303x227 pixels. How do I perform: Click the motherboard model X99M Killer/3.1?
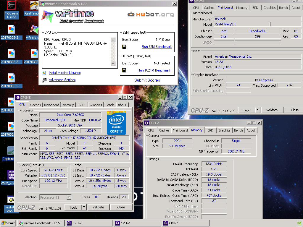point(242,24)
